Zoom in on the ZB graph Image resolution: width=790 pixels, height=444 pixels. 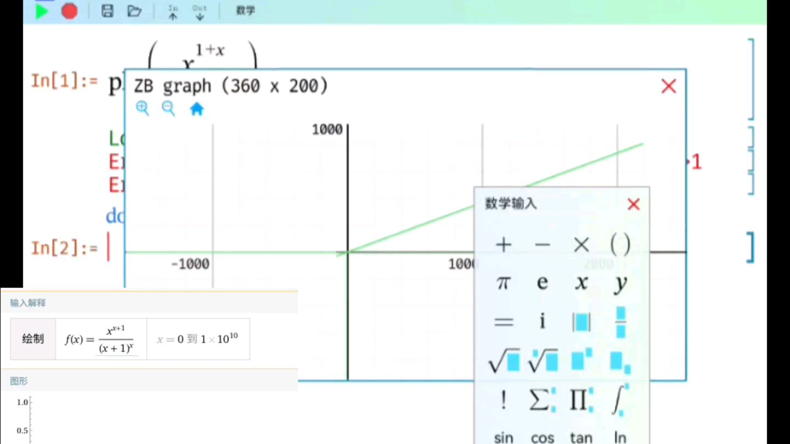tap(142, 109)
